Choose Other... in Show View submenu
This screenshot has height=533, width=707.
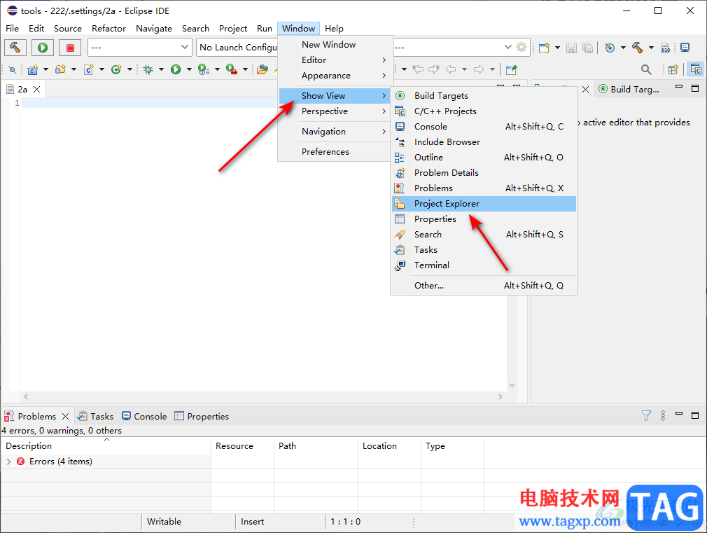pos(484,285)
